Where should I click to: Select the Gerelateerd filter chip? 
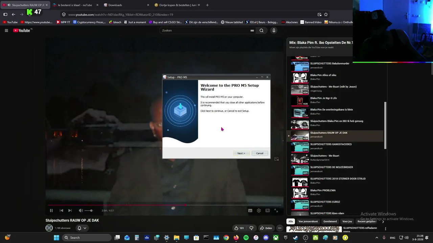330,221
